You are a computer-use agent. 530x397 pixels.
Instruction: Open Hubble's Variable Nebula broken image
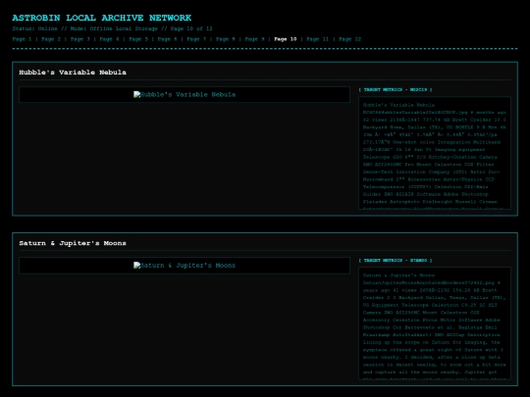click(185, 94)
